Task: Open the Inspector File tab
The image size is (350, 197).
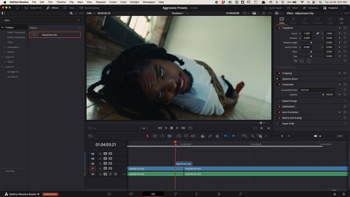Action: pyautogui.click(x=341, y=20)
